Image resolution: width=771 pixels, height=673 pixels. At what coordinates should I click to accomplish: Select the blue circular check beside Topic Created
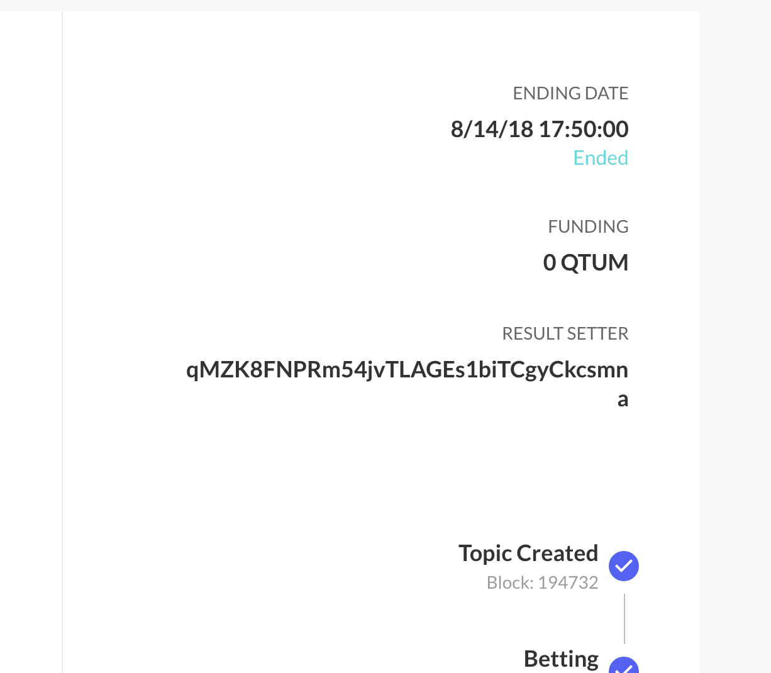[x=624, y=566]
